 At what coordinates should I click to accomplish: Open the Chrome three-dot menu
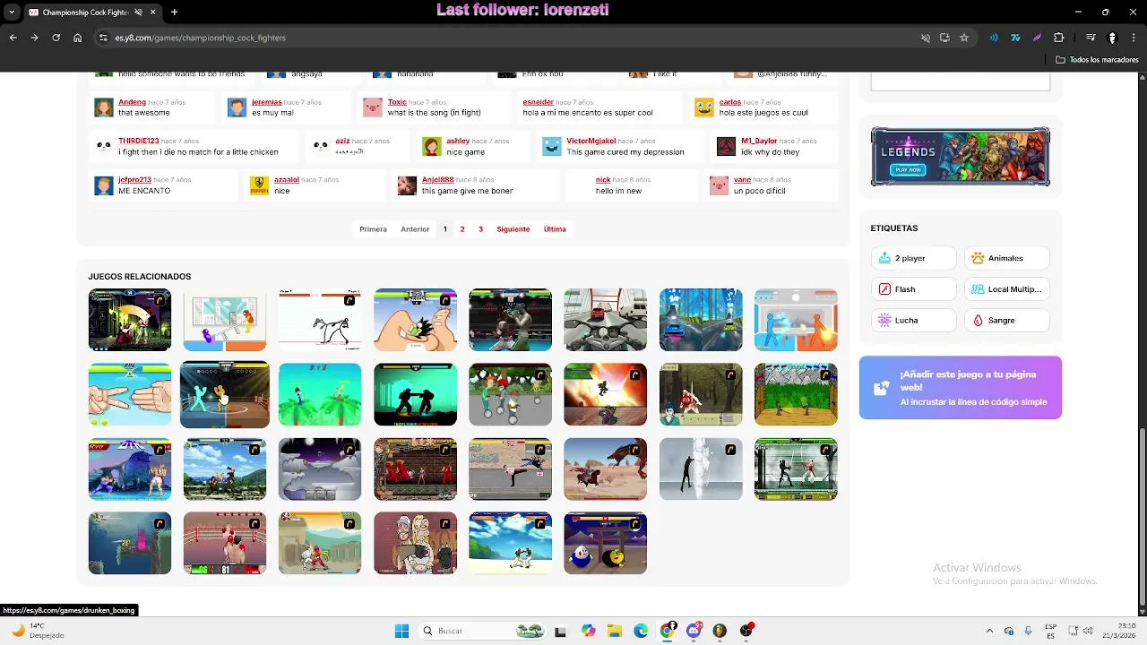1133,38
